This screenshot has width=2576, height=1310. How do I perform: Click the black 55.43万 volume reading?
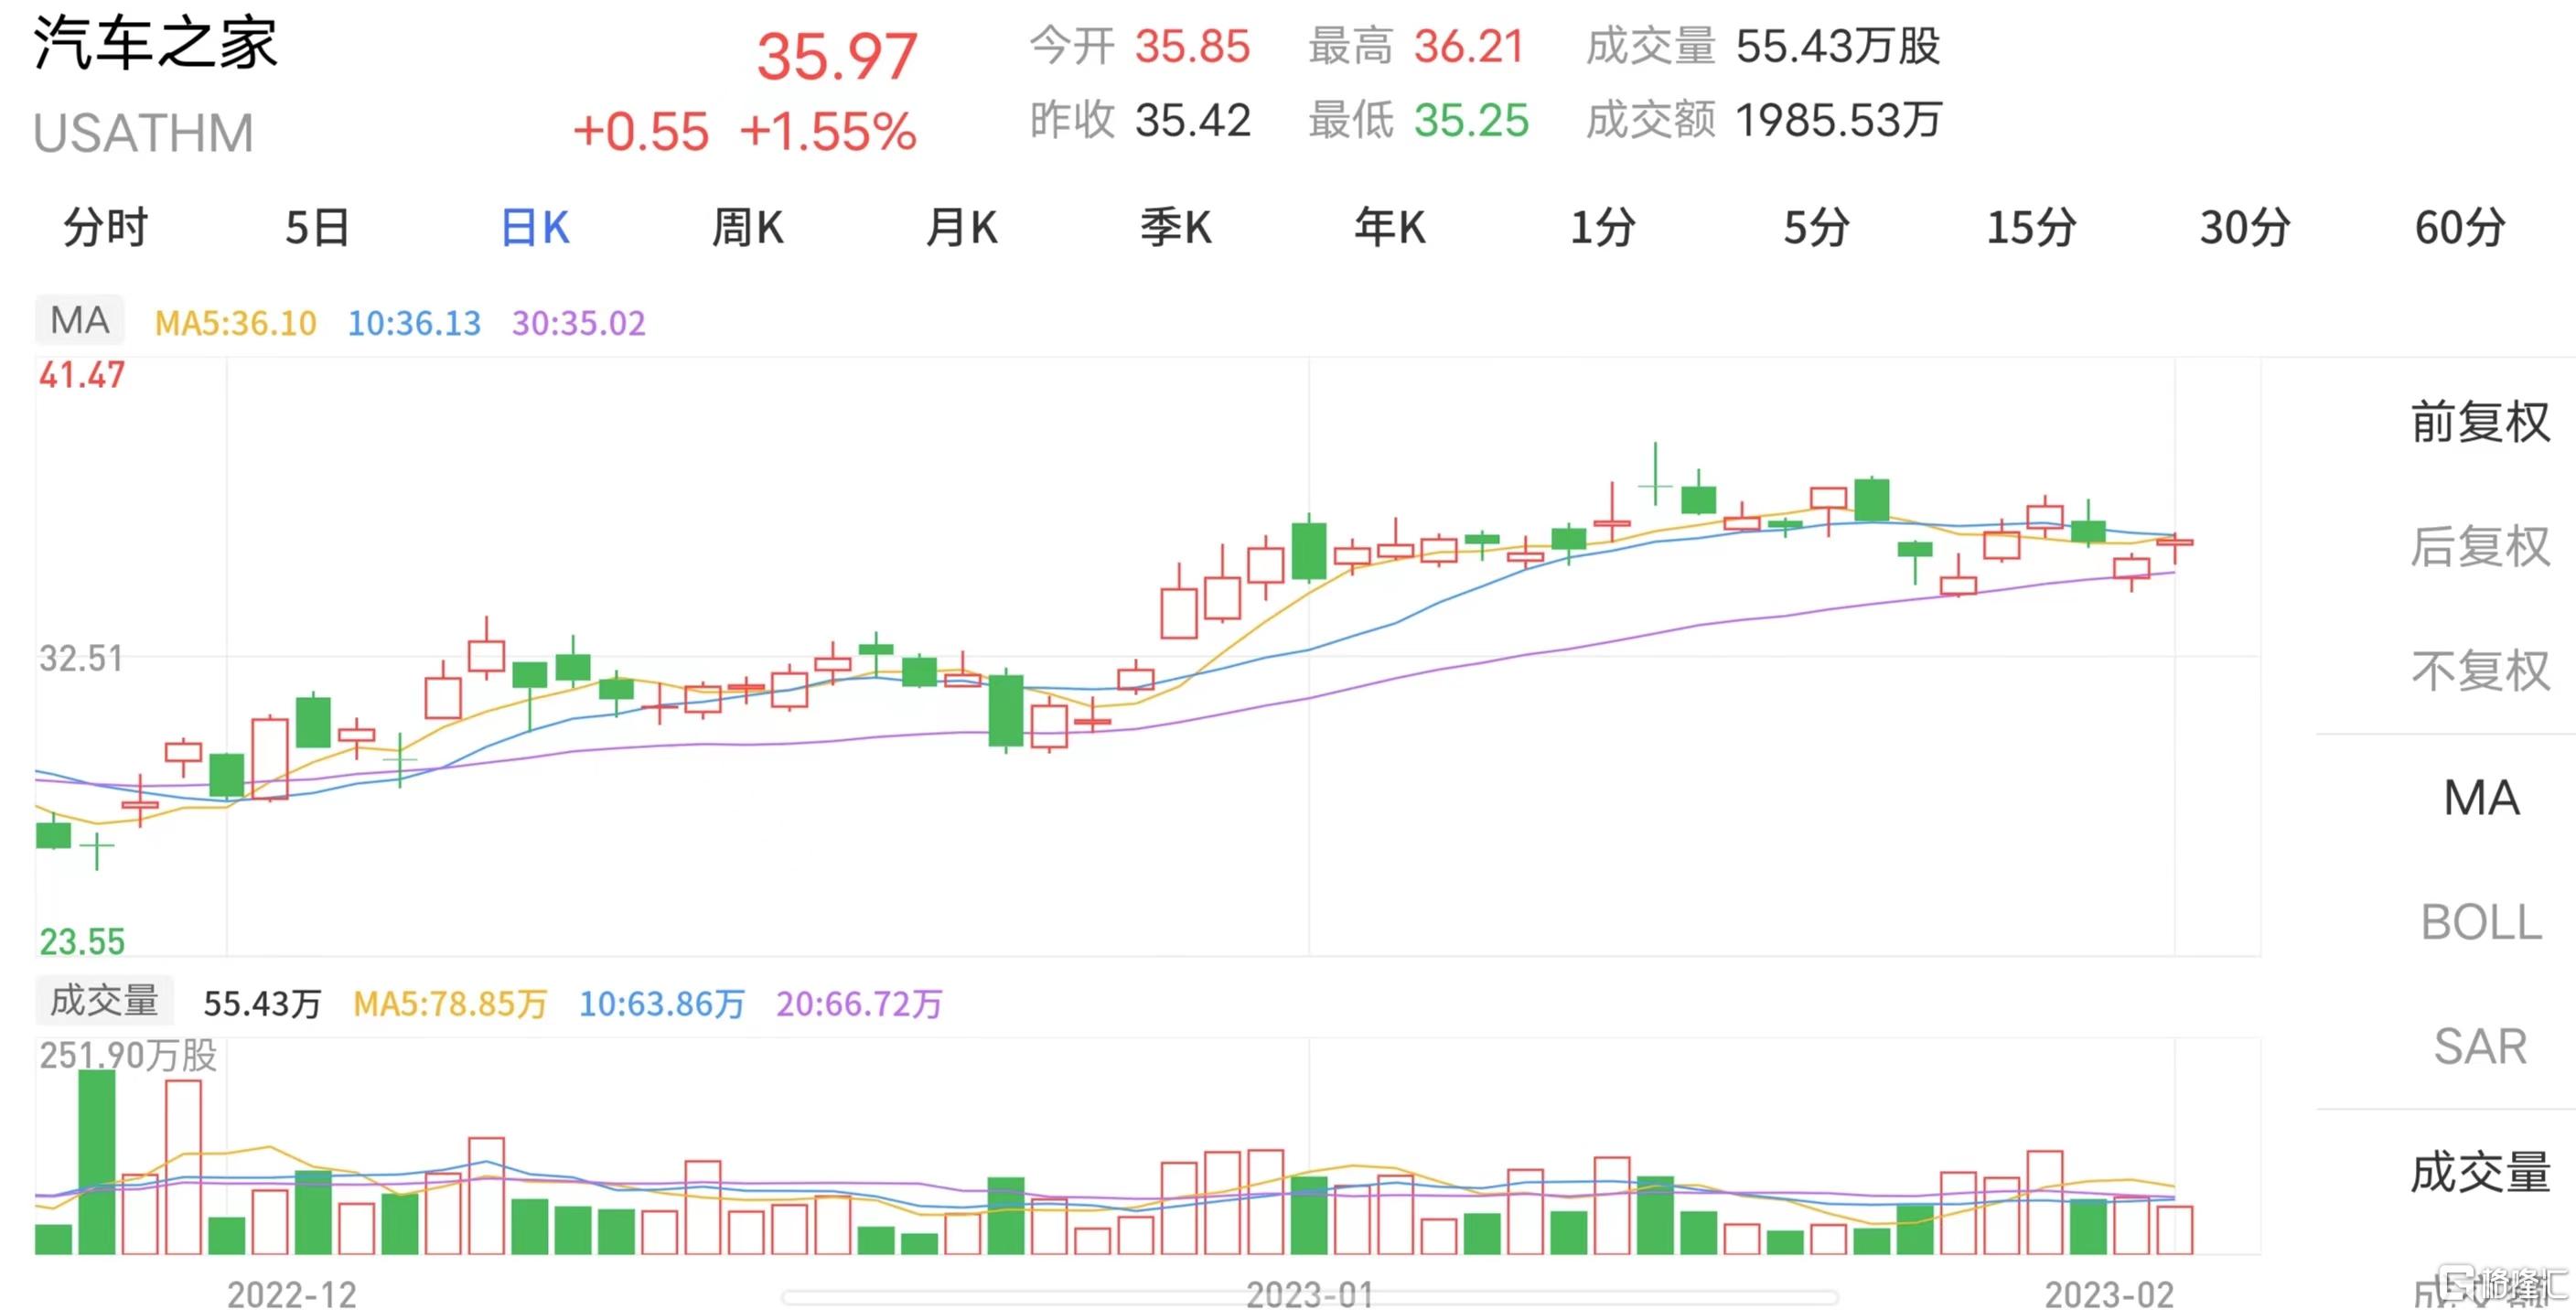(262, 1003)
